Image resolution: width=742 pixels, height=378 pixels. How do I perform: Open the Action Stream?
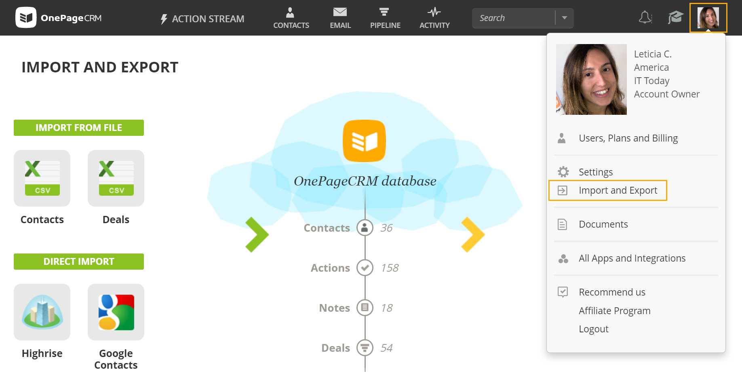[x=202, y=19]
